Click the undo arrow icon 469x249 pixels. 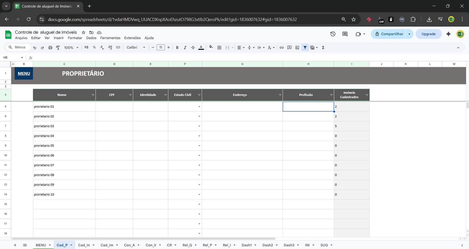click(x=35, y=47)
